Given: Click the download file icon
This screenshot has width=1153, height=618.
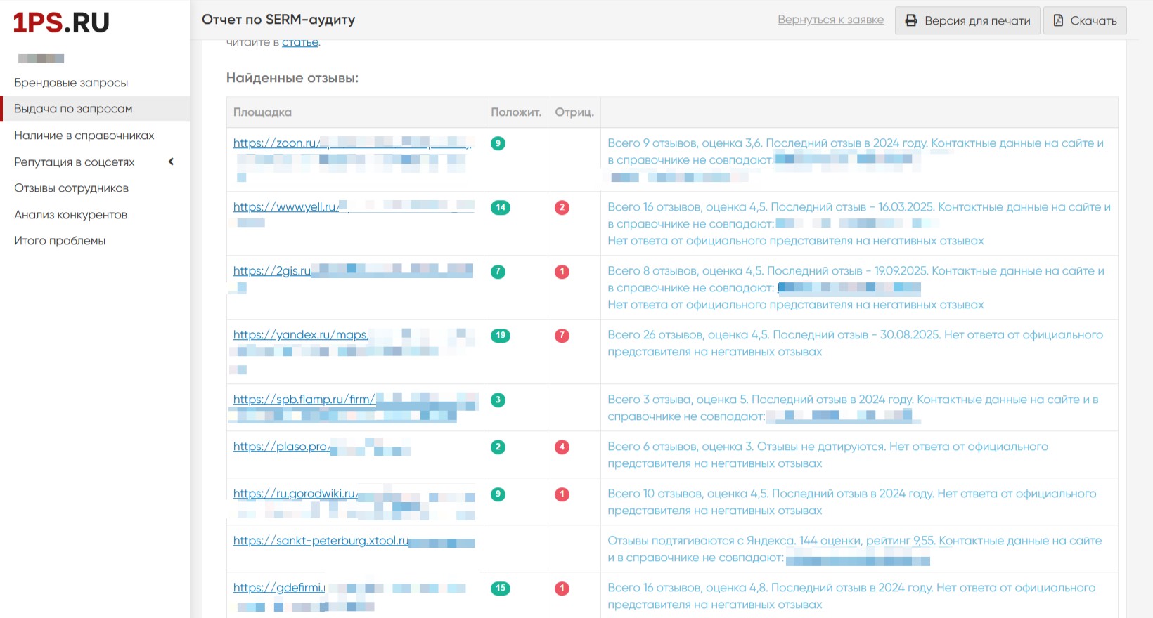Looking at the screenshot, I should [x=1058, y=20].
